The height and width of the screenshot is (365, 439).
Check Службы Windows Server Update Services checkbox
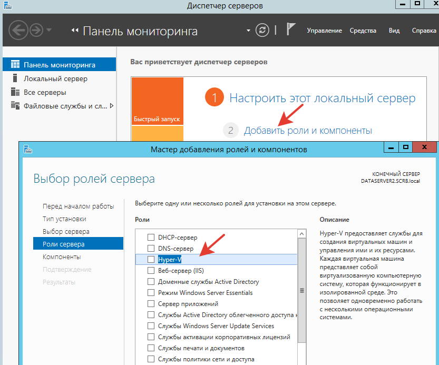151,326
